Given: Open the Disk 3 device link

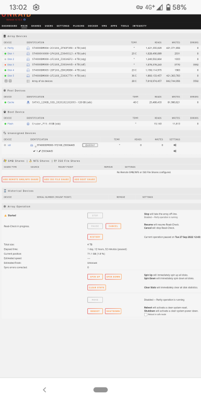Looking at the screenshot, I should tap(11, 65).
